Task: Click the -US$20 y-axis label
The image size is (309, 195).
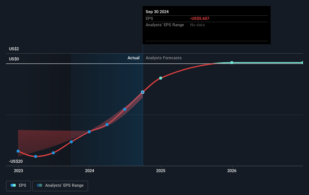Action: [x=16, y=161]
